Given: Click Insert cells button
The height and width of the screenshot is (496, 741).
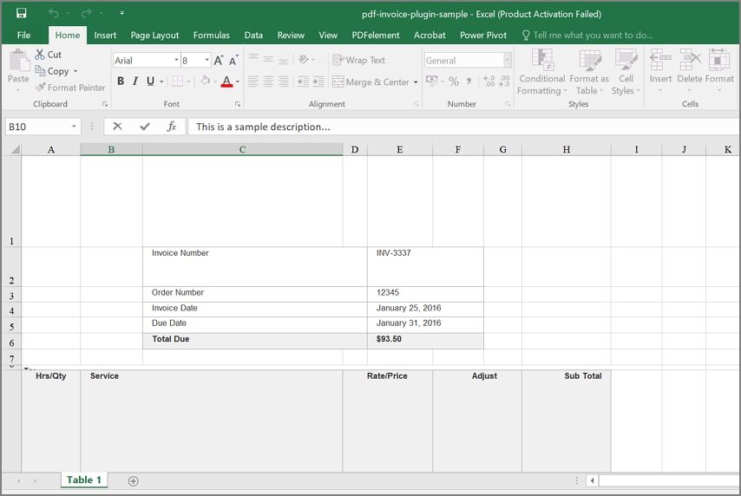Looking at the screenshot, I should [x=660, y=70].
